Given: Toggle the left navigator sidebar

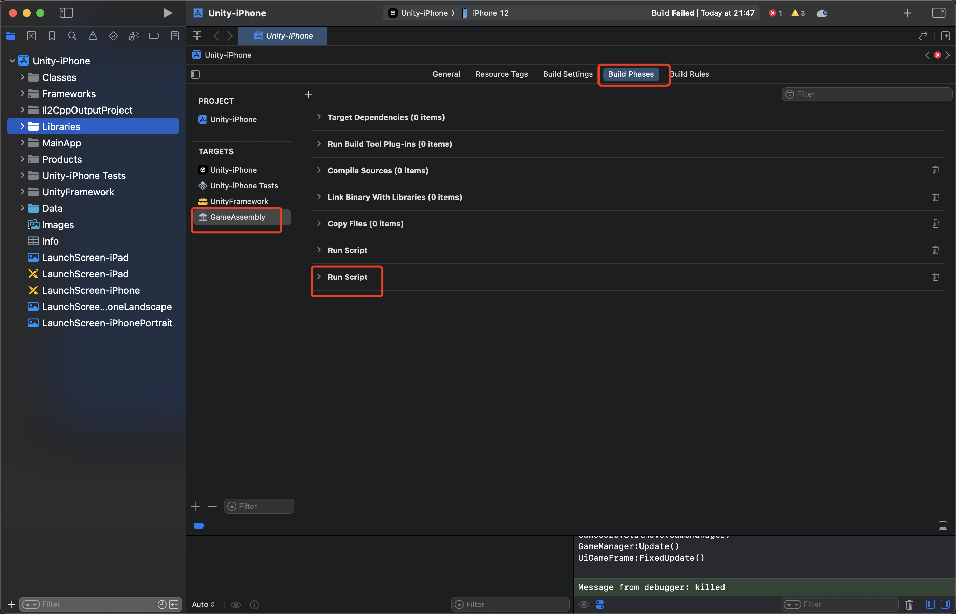Looking at the screenshot, I should 66,13.
